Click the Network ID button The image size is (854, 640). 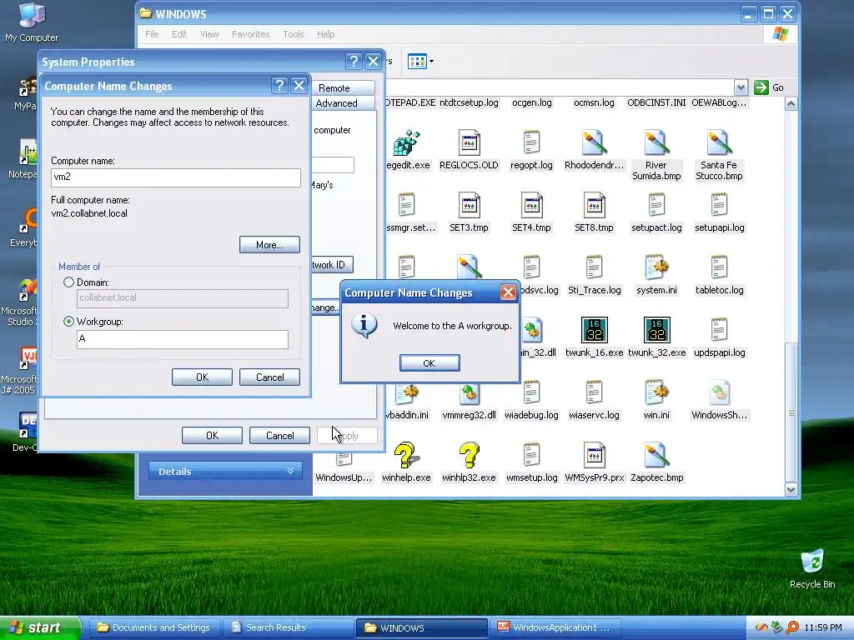(x=332, y=265)
